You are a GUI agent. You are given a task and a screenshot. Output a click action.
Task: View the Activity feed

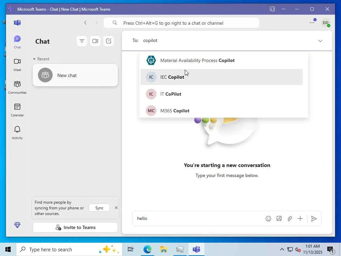pos(17,133)
